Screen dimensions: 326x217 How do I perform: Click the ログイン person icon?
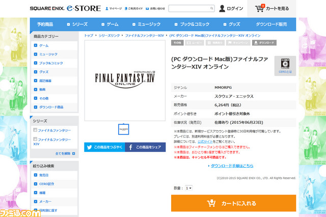pyautogui.click(x=222, y=9)
